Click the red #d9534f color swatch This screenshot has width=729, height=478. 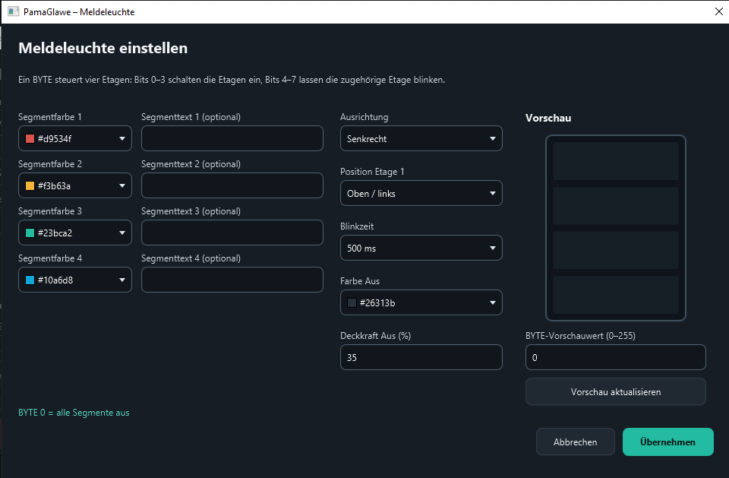30,139
